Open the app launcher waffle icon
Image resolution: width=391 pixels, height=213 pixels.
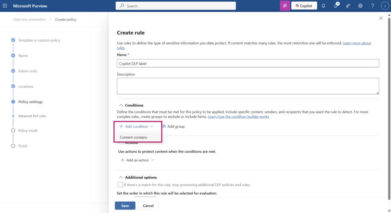5,6
